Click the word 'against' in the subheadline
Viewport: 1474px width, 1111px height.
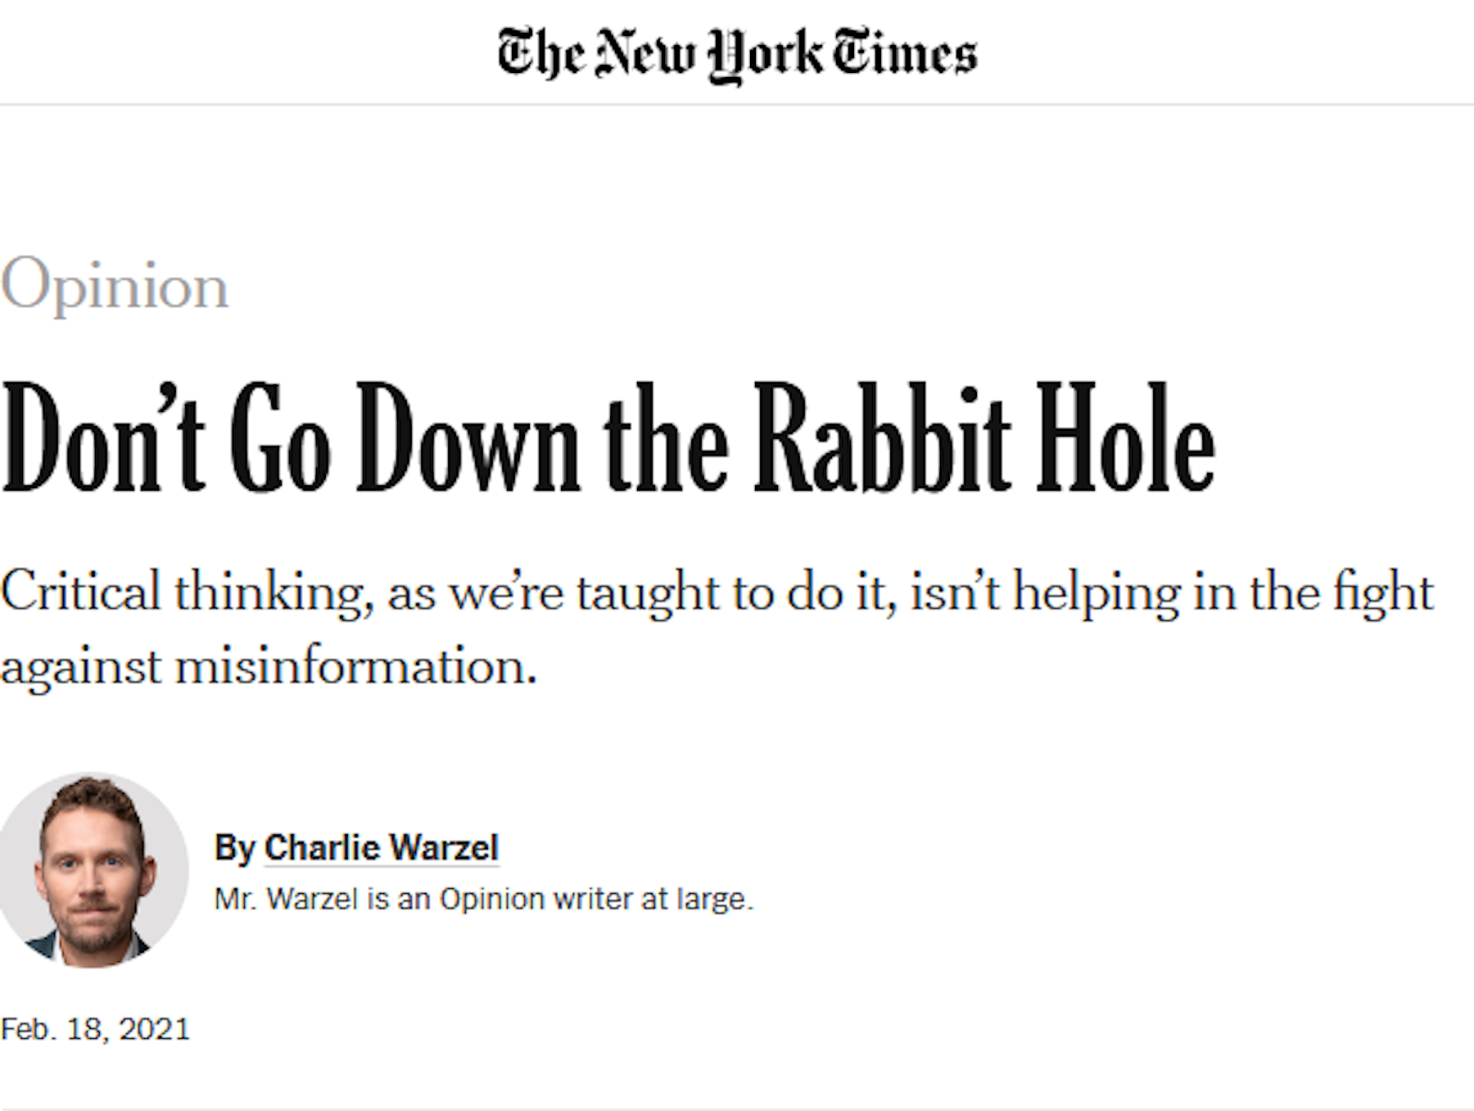tap(80, 666)
